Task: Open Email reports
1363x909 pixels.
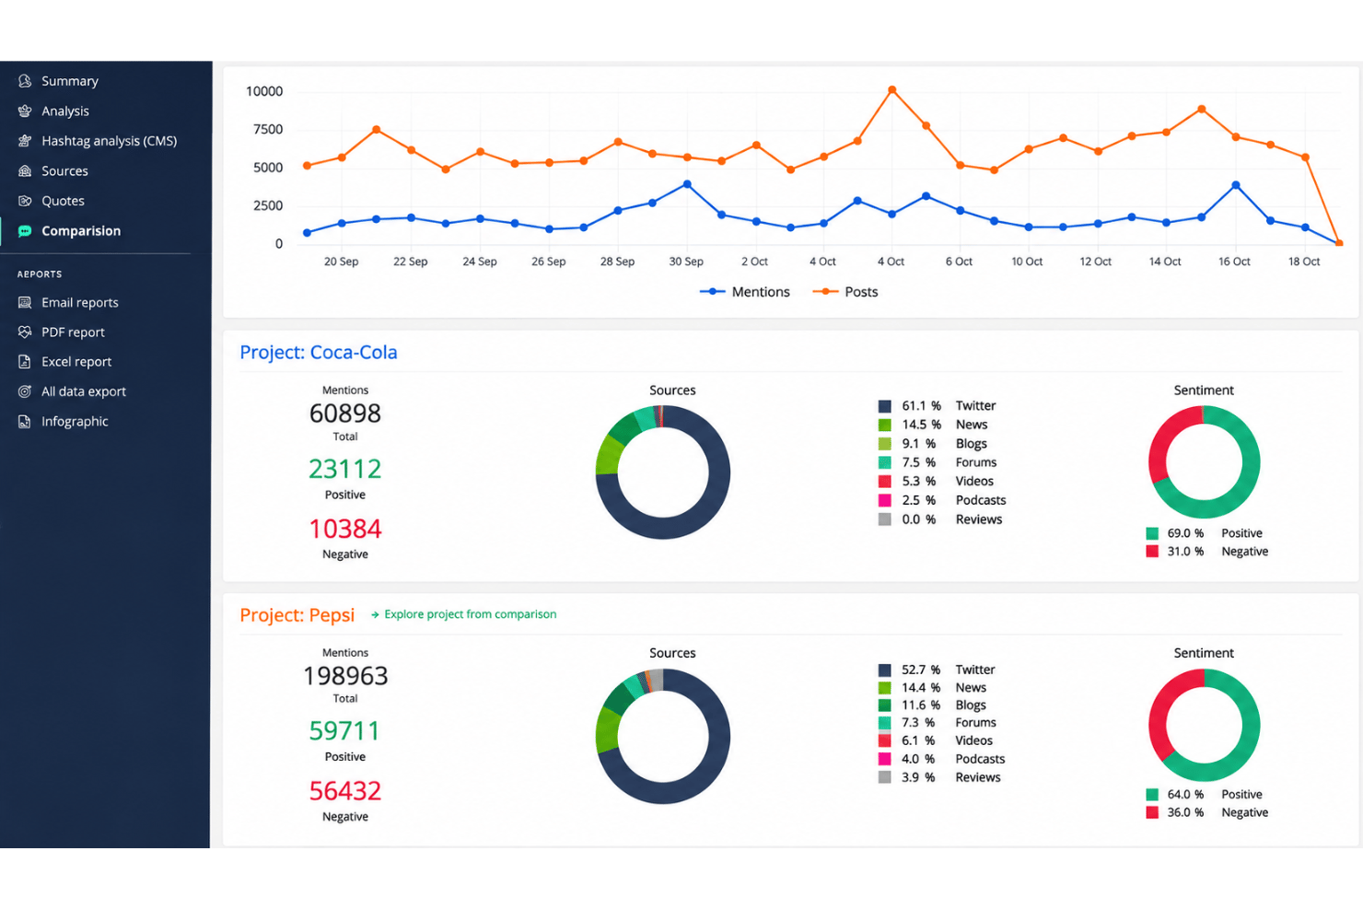Action: point(80,302)
